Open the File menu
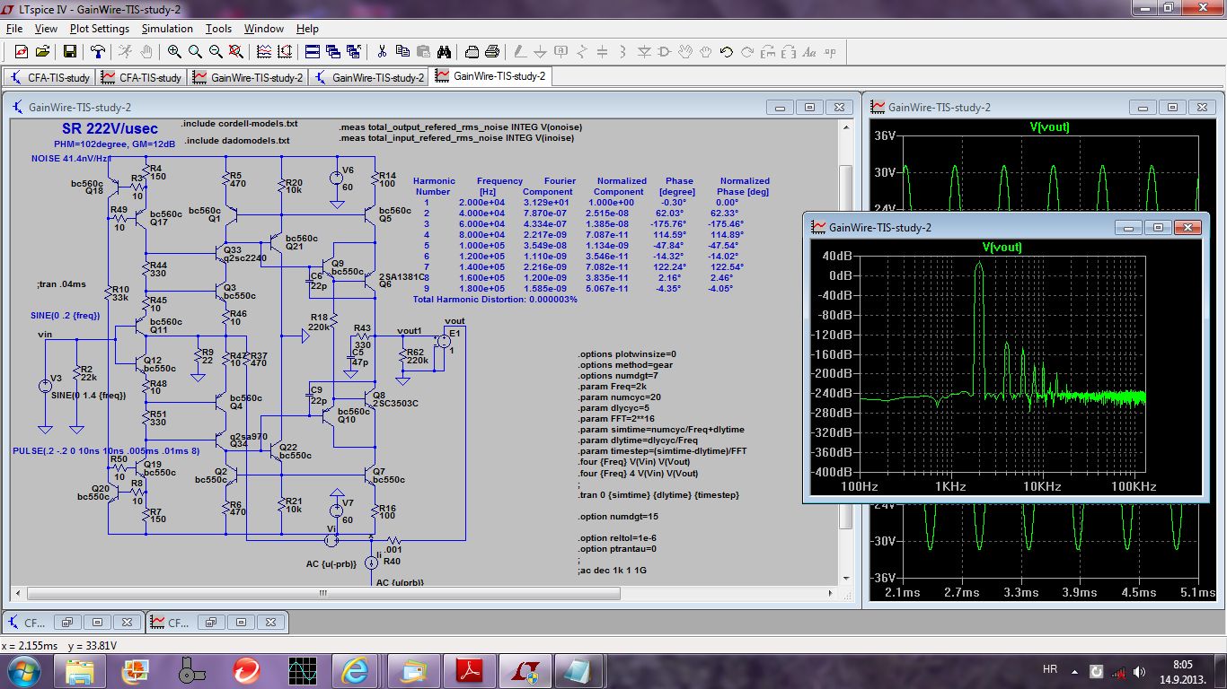The height and width of the screenshot is (689, 1227). tap(14, 29)
